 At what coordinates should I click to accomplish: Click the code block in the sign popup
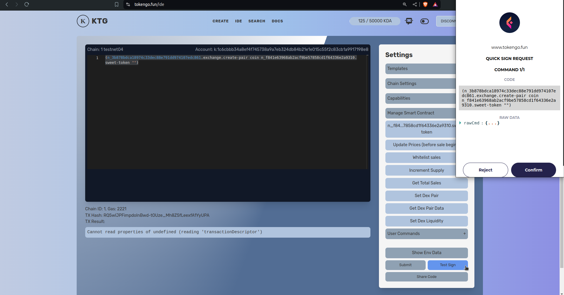click(x=509, y=98)
